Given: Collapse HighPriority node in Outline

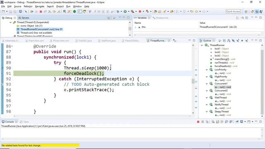Looking at the screenshot, I should [207, 77].
